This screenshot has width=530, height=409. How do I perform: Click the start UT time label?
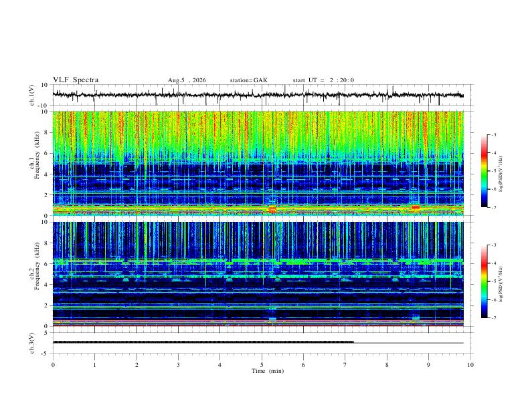[323, 80]
